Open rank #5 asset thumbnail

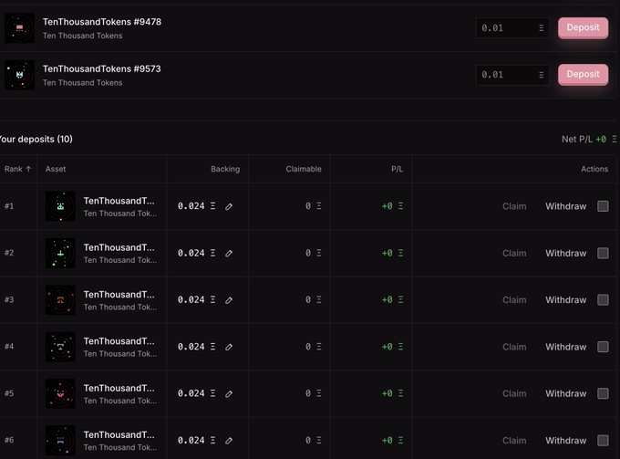tap(60, 393)
